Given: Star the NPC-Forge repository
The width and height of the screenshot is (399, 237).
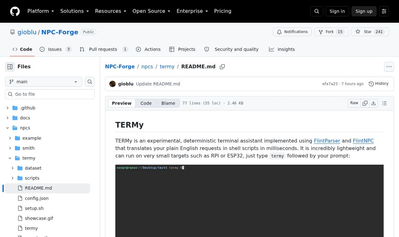Looking at the screenshot, I should point(370,32).
